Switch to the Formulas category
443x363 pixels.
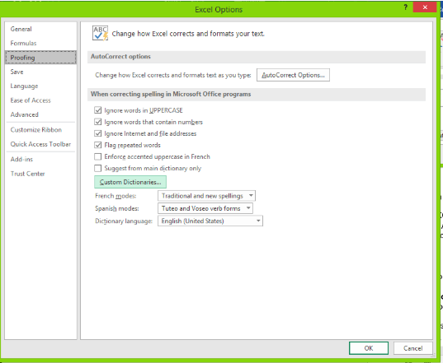coord(23,43)
